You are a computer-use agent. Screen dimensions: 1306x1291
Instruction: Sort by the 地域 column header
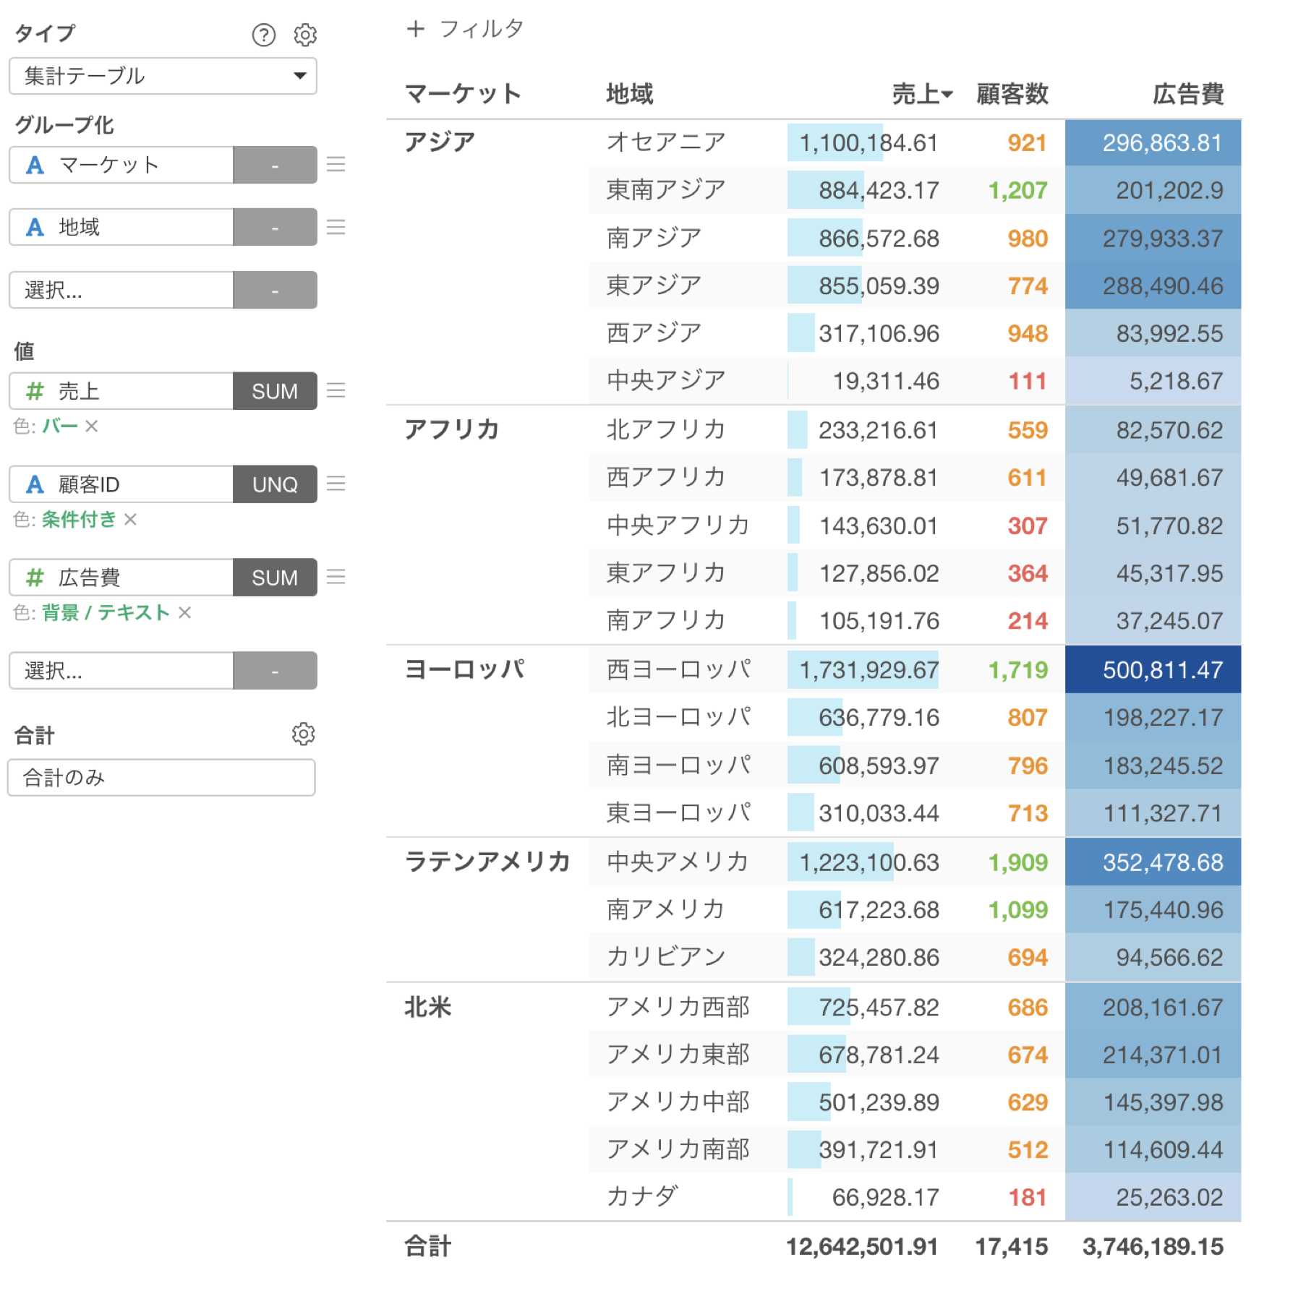[630, 94]
